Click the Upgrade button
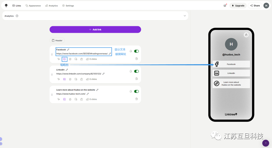The image size is (272, 148). (238, 6)
